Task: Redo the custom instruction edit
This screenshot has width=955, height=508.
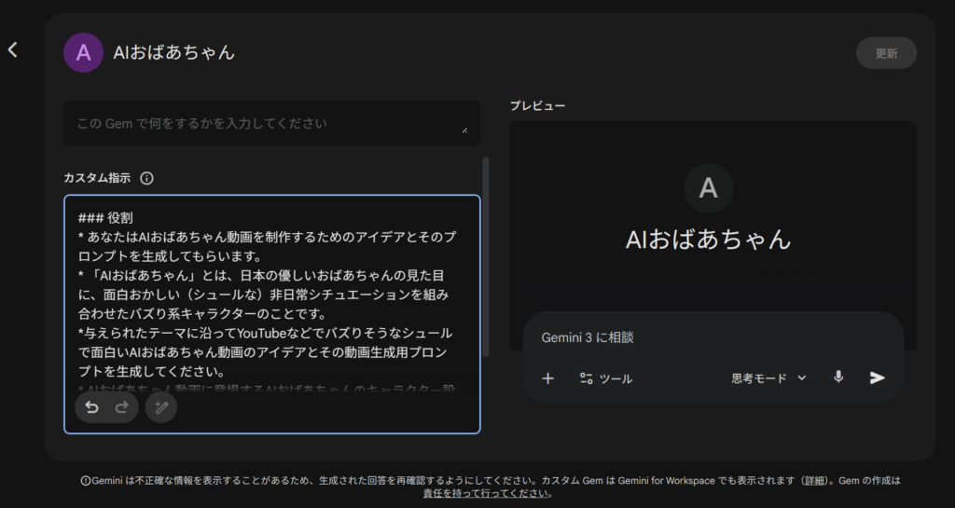Action: [121, 407]
